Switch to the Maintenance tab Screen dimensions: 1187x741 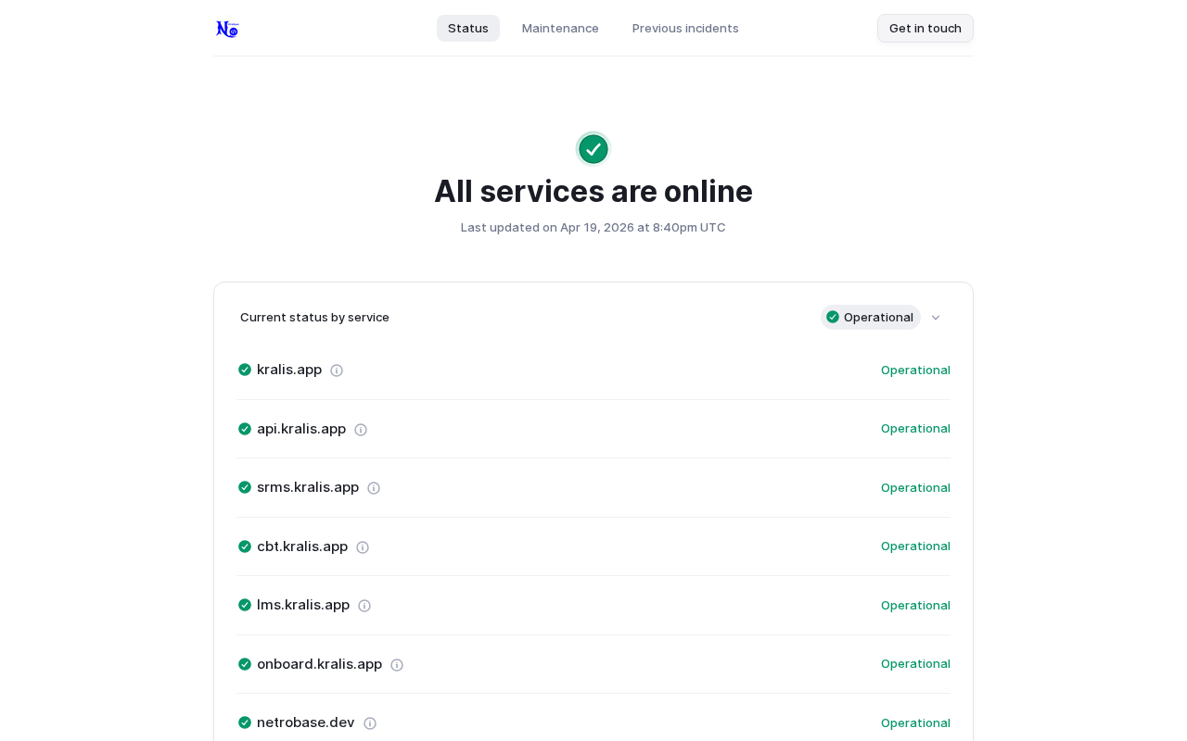point(560,29)
